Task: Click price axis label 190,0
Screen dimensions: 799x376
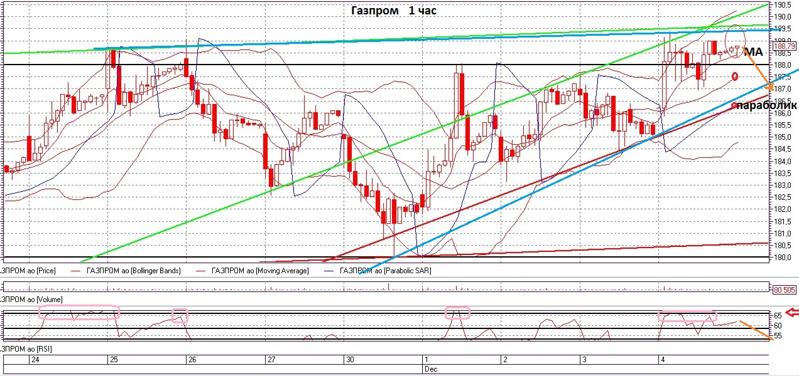Action: [782, 17]
